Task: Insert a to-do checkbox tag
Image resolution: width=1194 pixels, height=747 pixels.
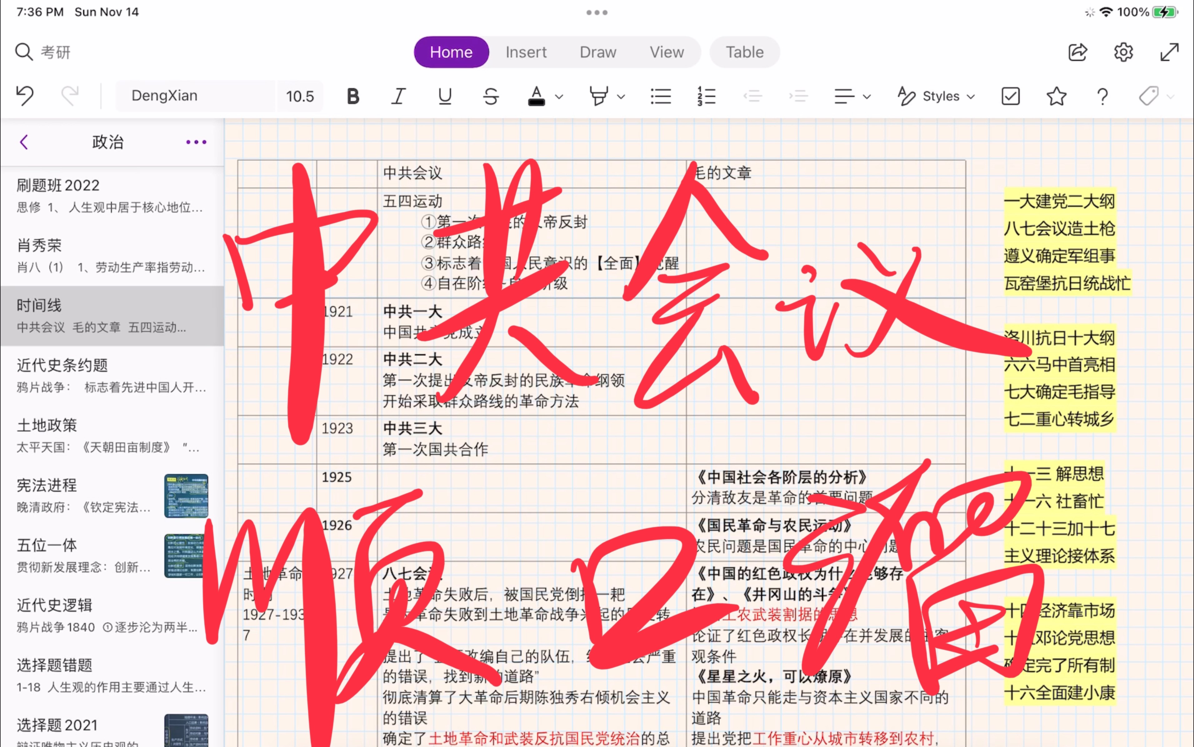Action: [x=1010, y=96]
